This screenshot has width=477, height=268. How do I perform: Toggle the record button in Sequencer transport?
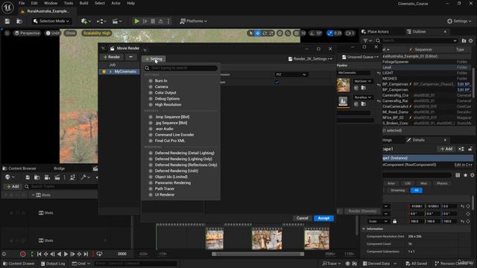click(22, 254)
